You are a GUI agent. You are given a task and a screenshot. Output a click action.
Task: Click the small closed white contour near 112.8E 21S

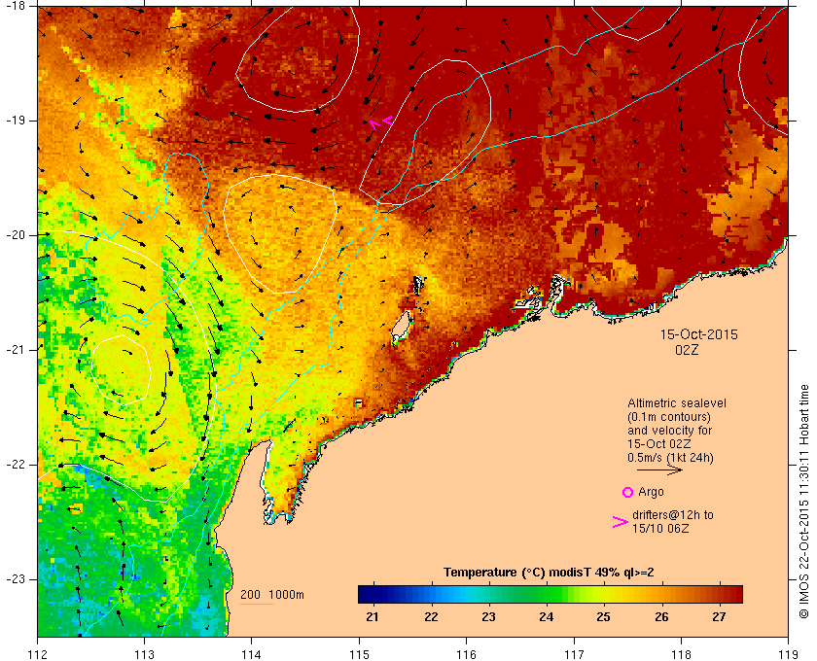coord(121,370)
